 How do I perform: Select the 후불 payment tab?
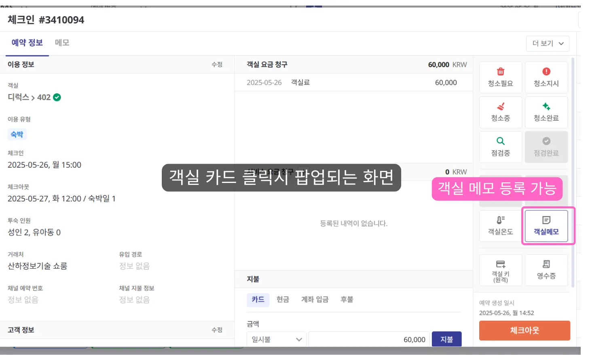pyautogui.click(x=347, y=300)
